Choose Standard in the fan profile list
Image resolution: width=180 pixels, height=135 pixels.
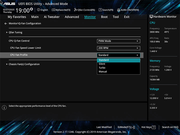pyautogui.click(x=118, y=60)
